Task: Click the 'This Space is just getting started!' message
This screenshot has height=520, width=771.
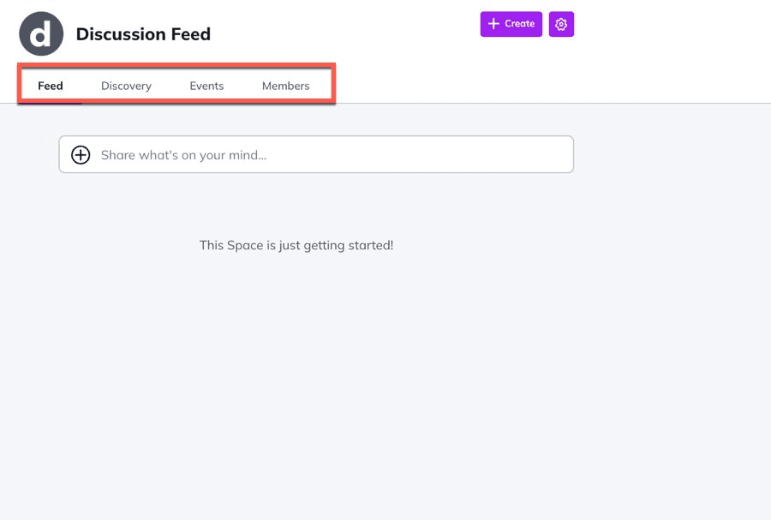Action: [x=296, y=245]
